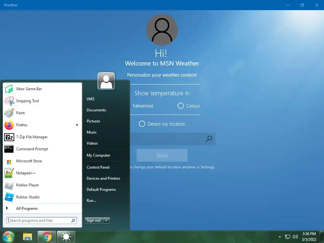Viewport: 324px width, 243px height.
Task: Open Default Programs
Action: tap(101, 190)
